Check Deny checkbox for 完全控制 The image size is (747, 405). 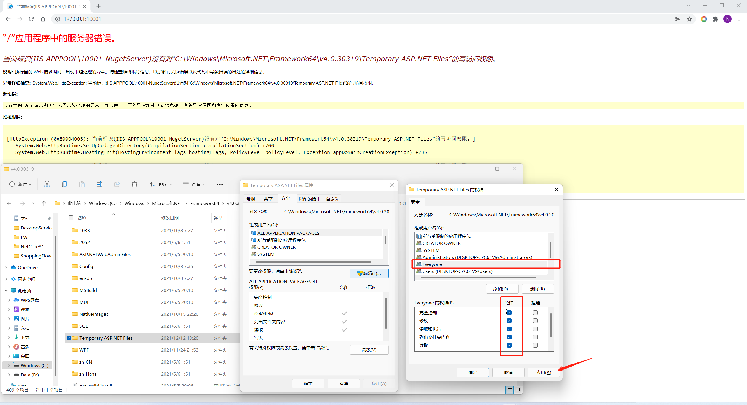535,313
